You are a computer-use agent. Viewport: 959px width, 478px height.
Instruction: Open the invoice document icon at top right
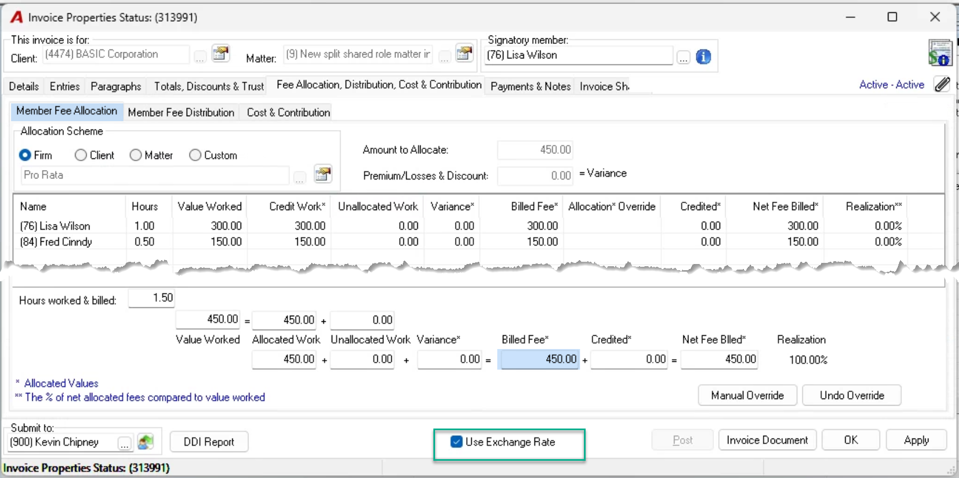pyautogui.click(x=940, y=53)
